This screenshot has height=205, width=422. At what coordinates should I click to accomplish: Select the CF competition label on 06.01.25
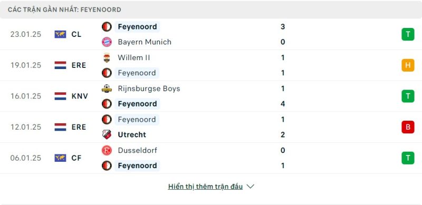point(76,158)
